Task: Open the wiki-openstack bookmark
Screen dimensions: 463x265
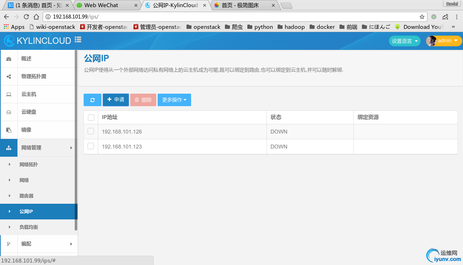Action: [52, 27]
